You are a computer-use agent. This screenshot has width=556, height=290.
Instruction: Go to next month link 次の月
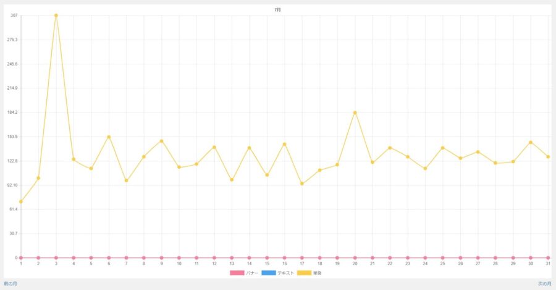coord(545,284)
